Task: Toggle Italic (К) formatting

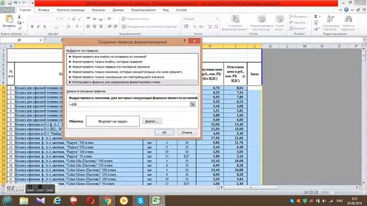Action: pyautogui.click(x=38, y=26)
